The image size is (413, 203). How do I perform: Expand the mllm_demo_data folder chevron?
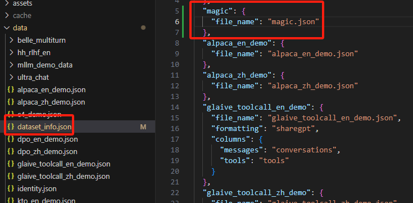tap(11, 65)
